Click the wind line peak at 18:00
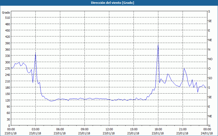Viewport: 218px width, 136px height. point(158,44)
